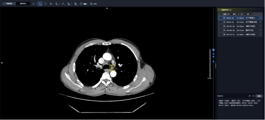The height and width of the screenshot is (120, 265).
Task: Select the contrast preset tool with dropdown
Action: point(57,4)
